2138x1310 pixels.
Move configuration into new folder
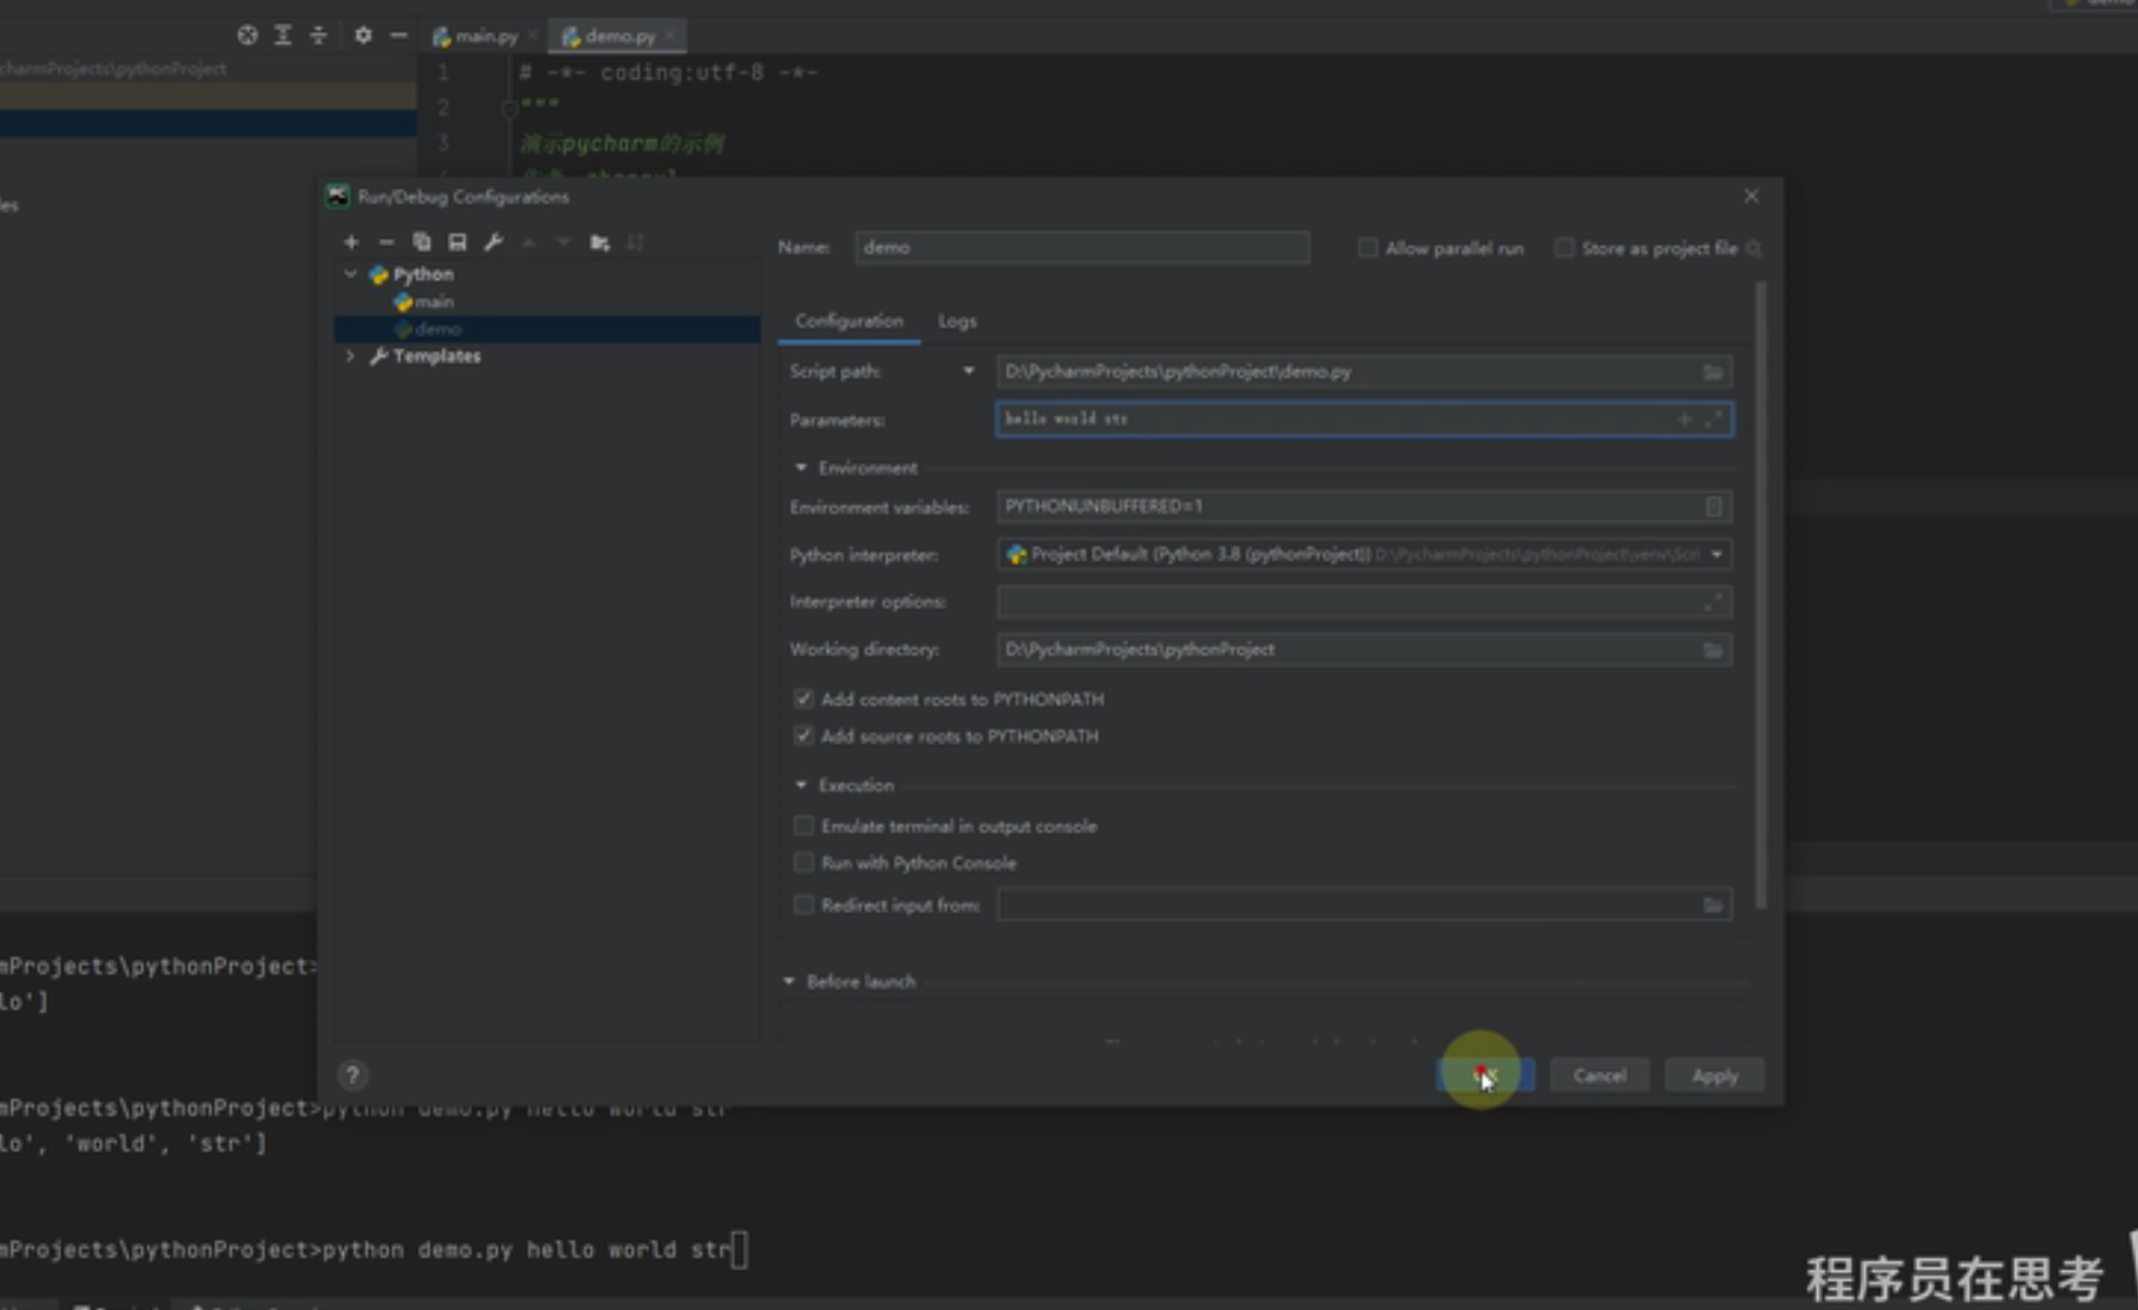click(x=600, y=242)
